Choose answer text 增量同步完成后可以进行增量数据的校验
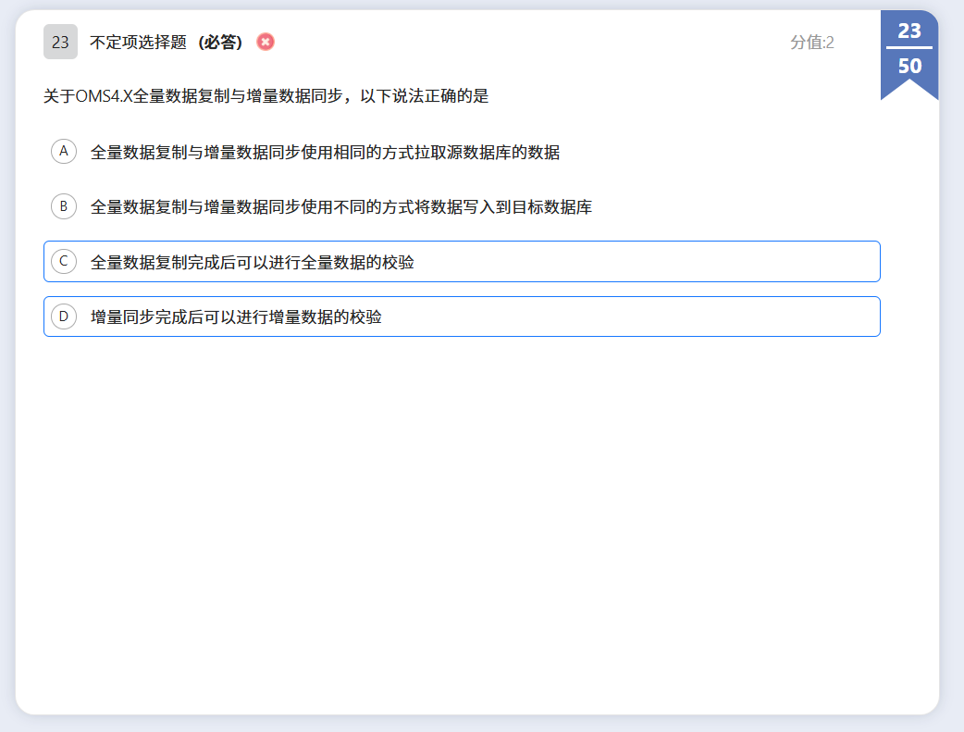Screen dimensions: 964x732 point(236,317)
